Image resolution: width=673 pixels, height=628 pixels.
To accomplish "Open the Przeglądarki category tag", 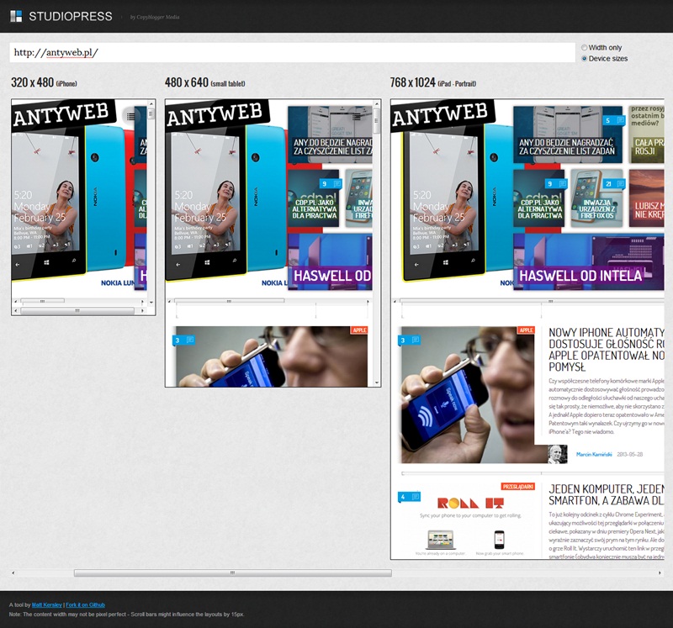I will [519, 486].
